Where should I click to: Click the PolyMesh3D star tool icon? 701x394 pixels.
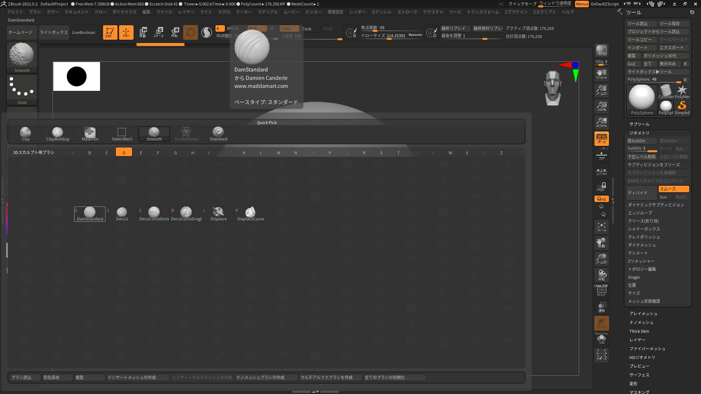pyautogui.click(x=682, y=92)
